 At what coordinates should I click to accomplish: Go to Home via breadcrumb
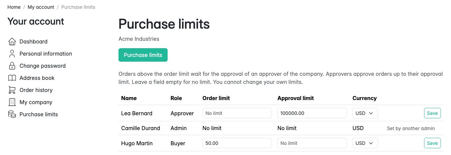(x=14, y=7)
